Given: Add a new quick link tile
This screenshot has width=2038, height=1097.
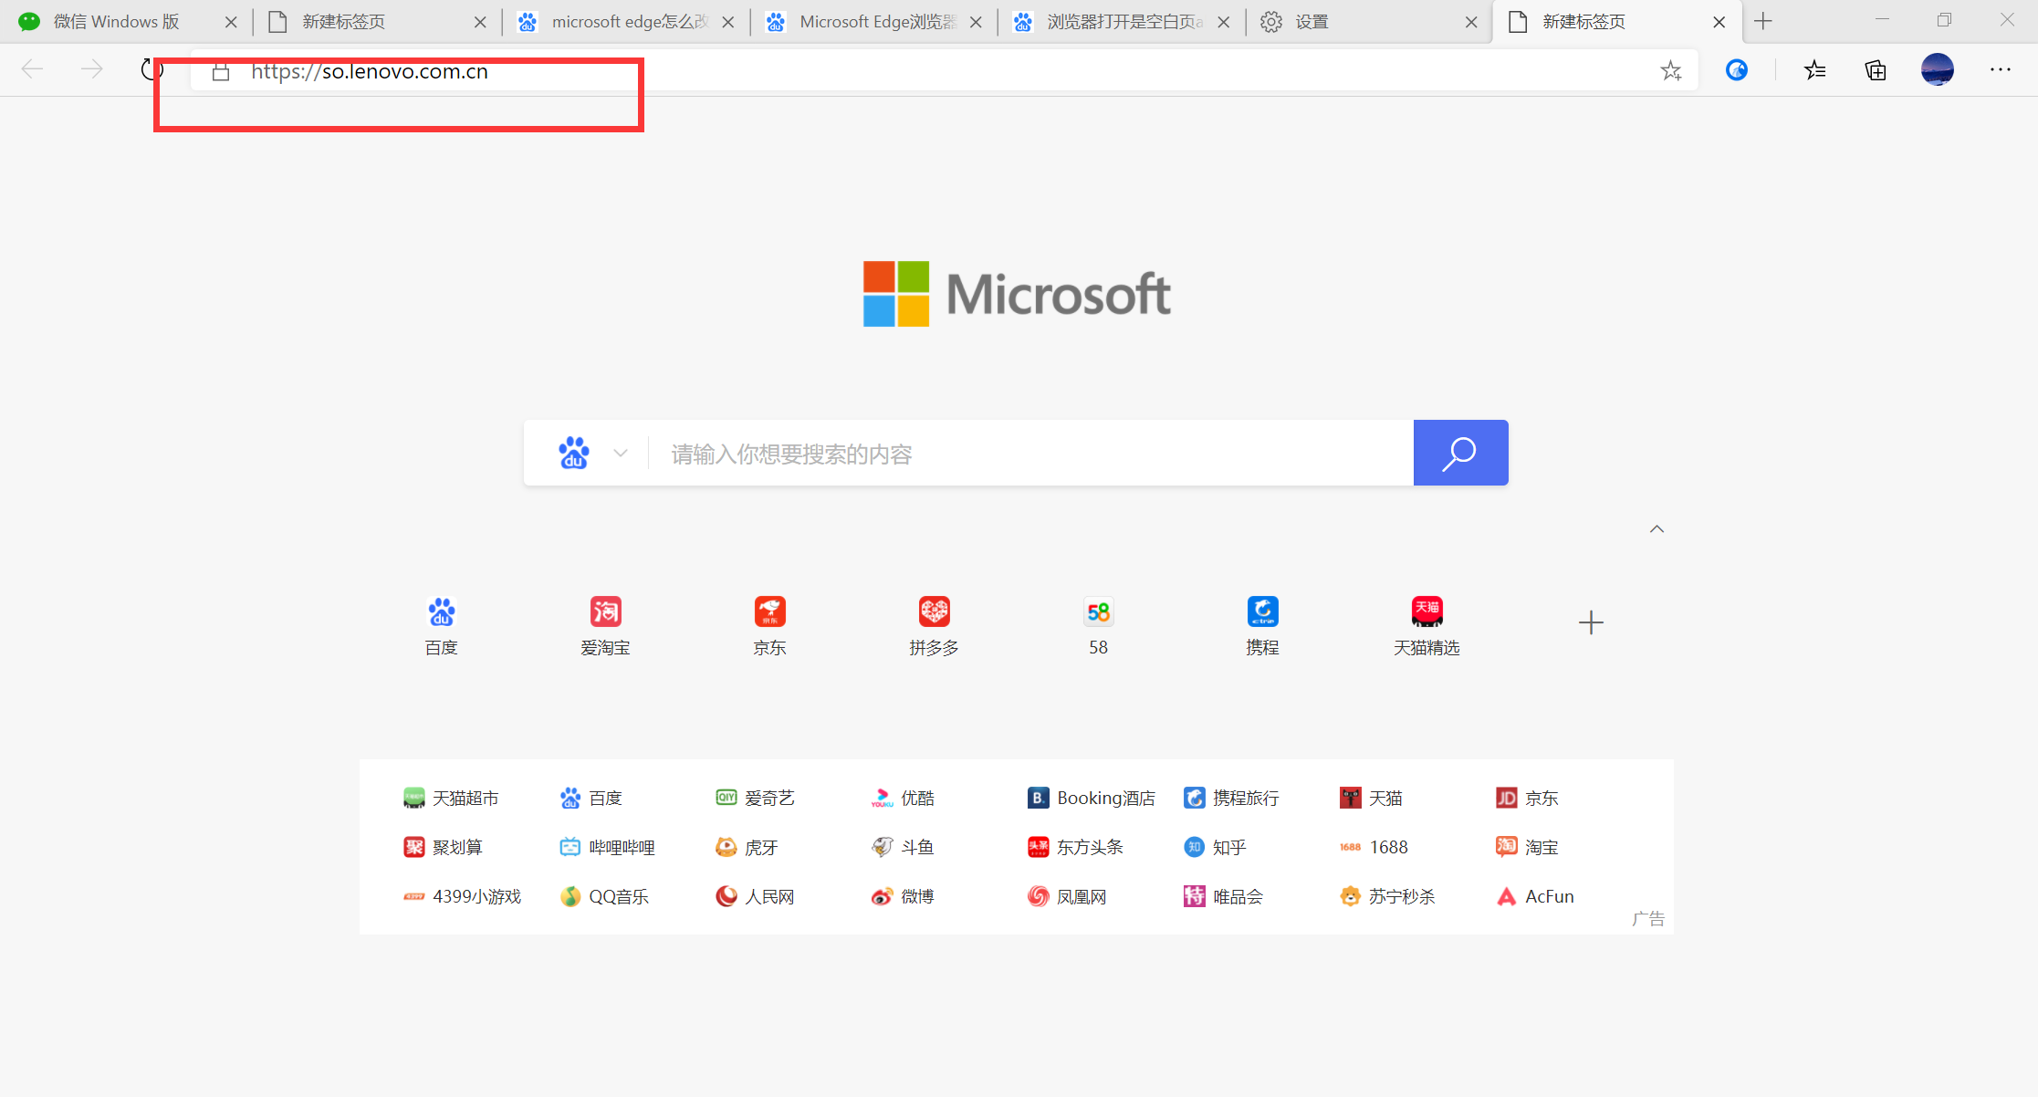Looking at the screenshot, I should [x=1591, y=622].
